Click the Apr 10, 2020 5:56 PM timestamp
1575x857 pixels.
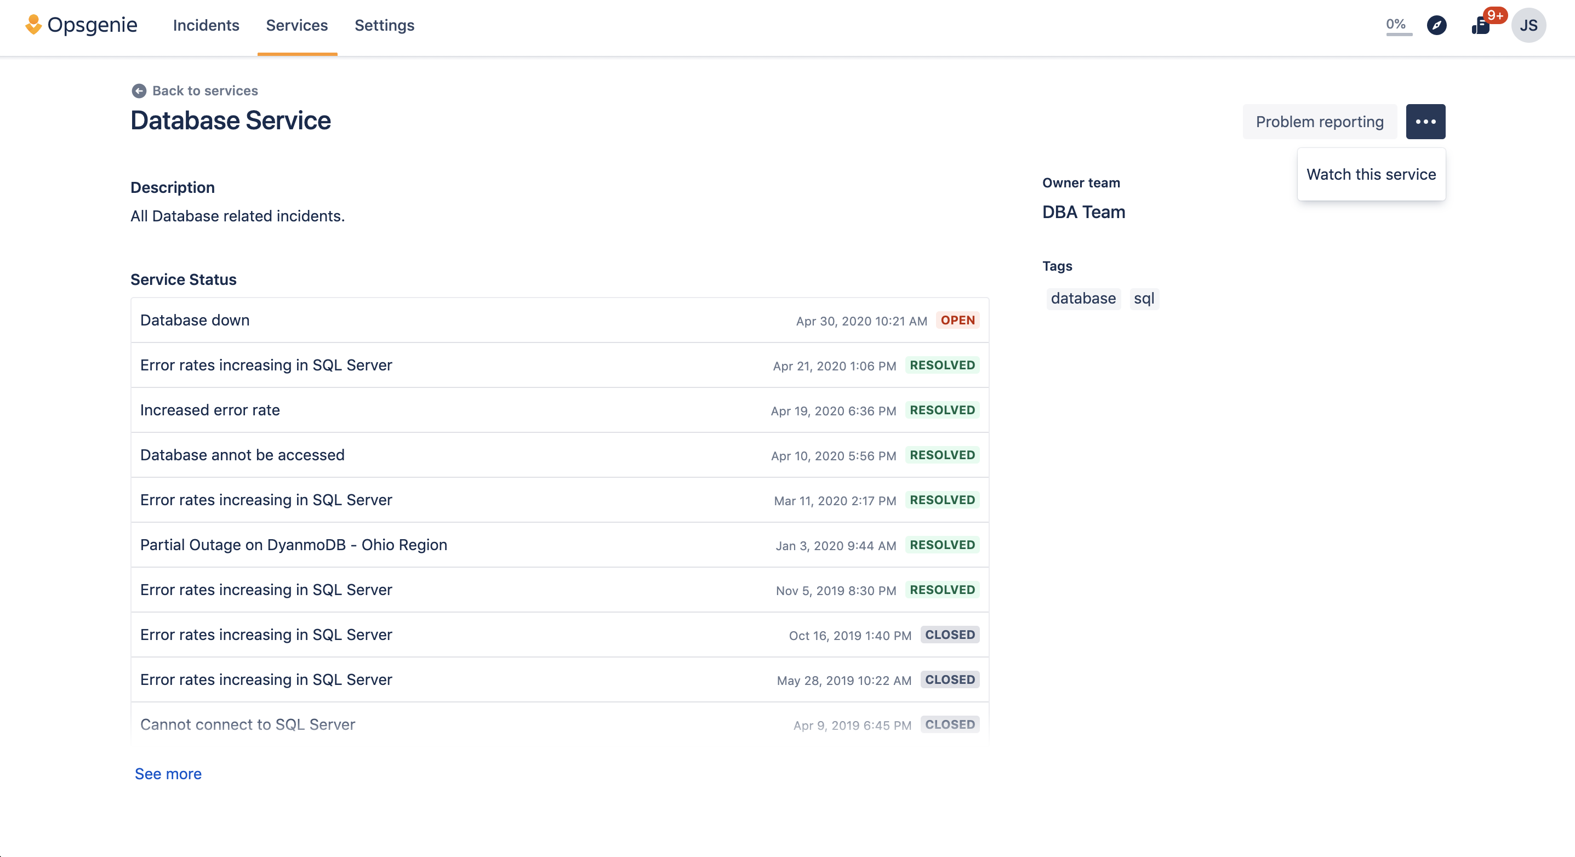pyautogui.click(x=834, y=455)
